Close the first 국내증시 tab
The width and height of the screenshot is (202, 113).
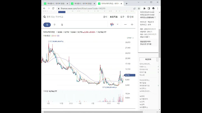pos(67,4)
